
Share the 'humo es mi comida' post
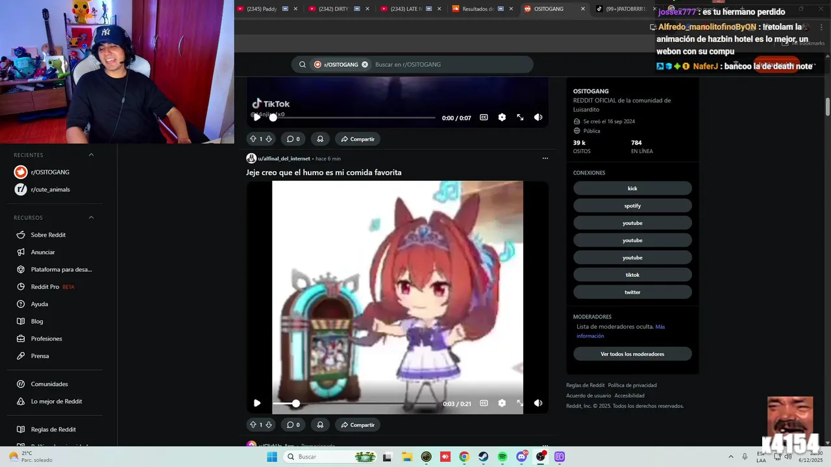(358, 425)
